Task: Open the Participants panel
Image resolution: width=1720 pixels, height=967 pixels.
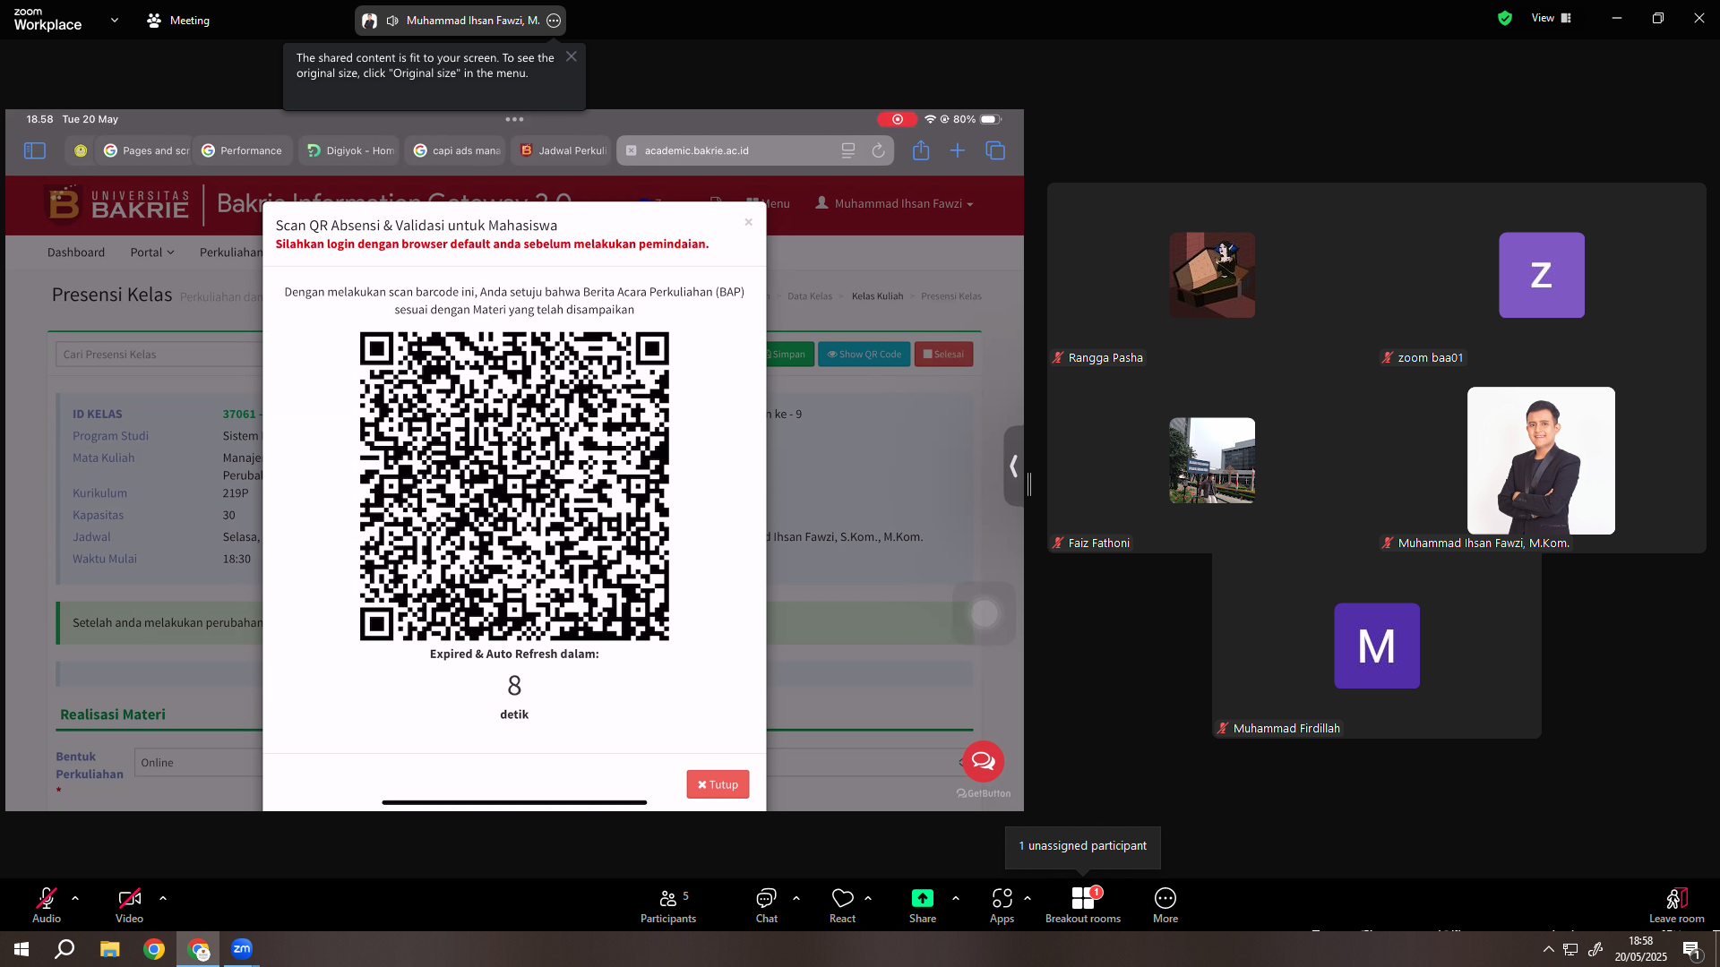Action: 668,905
